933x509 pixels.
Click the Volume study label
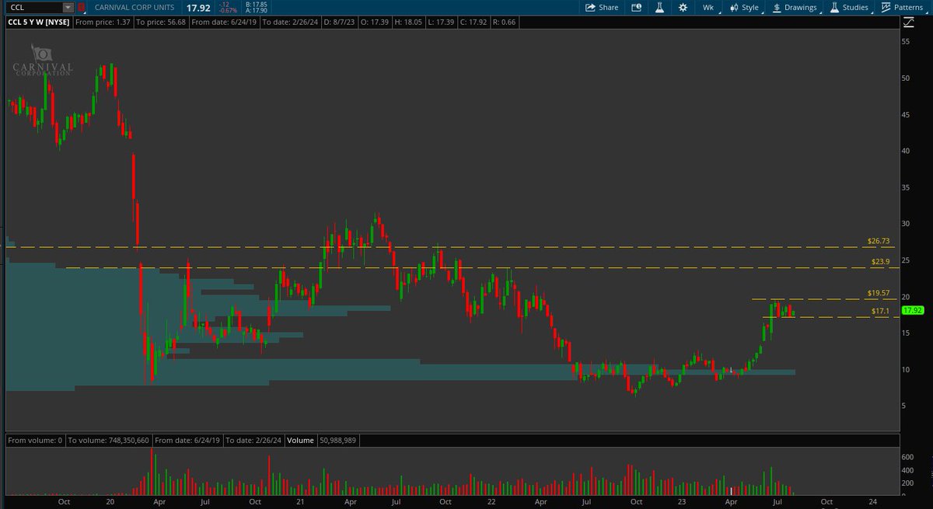pyautogui.click(x=300, y=441)
